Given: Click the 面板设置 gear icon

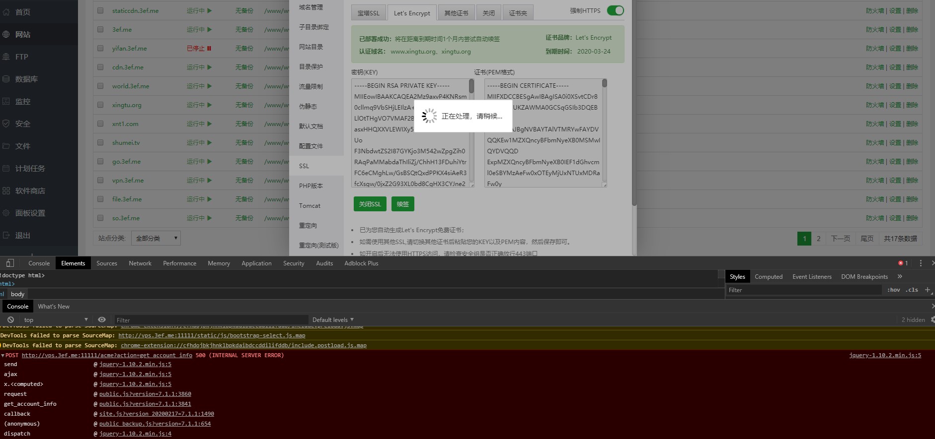Looking at the screenshot, I should pyautogui.click(x=6, y=213).
